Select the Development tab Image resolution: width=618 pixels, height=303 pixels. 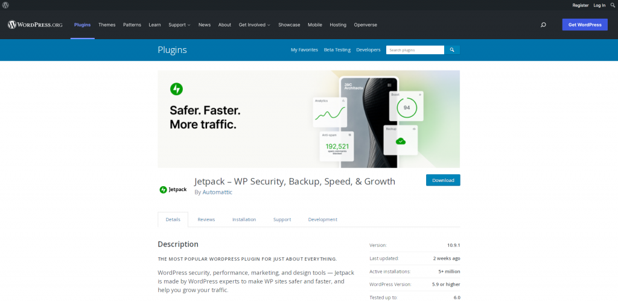322,219
